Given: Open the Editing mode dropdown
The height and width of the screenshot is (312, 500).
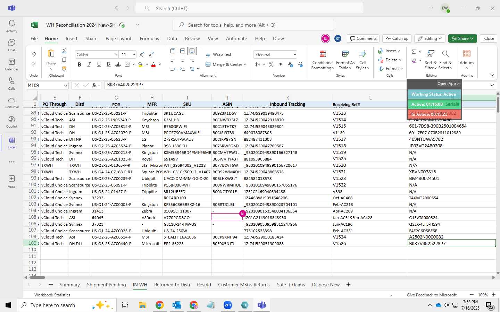Looking at the screenshot, I should click(x=430, y=38).
